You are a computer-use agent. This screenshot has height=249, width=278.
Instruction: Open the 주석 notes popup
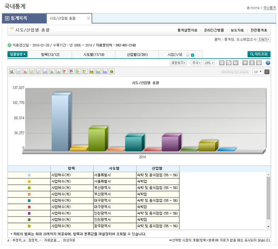[196, 63]
